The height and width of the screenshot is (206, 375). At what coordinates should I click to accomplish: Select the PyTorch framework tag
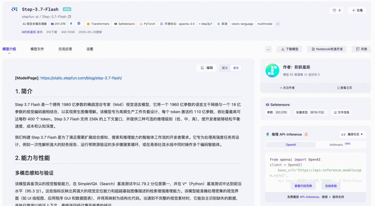[147, 24]
